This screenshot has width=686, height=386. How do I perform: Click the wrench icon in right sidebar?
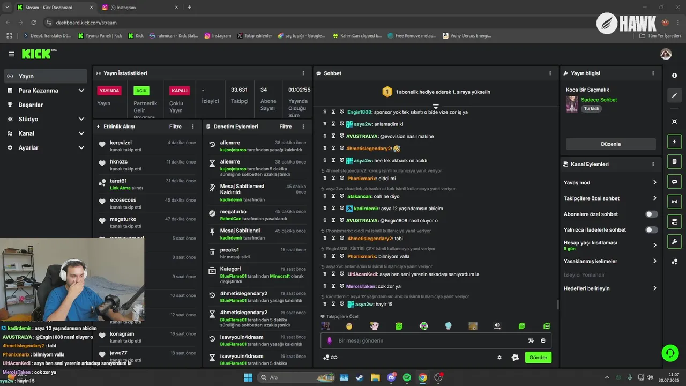point(674,241)
